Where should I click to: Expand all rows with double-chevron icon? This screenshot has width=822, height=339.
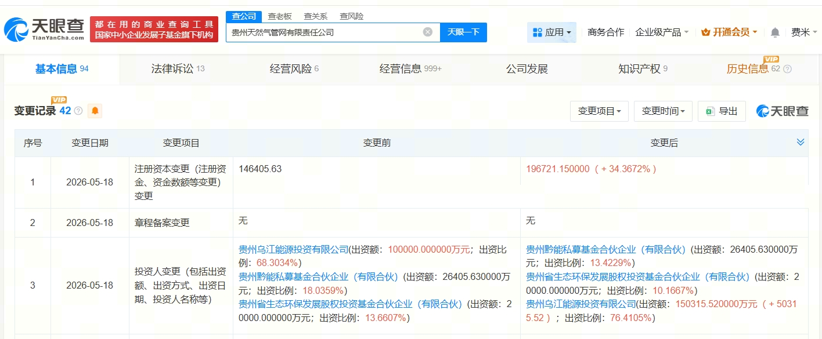[801, 142]
